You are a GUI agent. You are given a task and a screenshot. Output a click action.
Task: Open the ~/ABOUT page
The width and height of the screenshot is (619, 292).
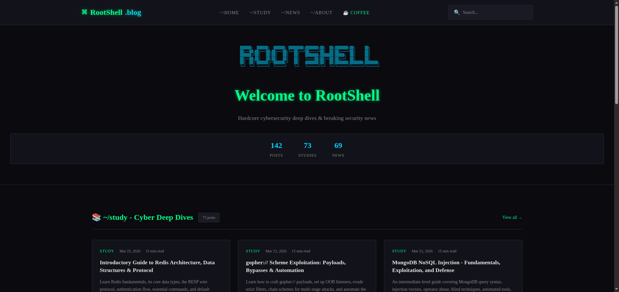coord(321,13)
